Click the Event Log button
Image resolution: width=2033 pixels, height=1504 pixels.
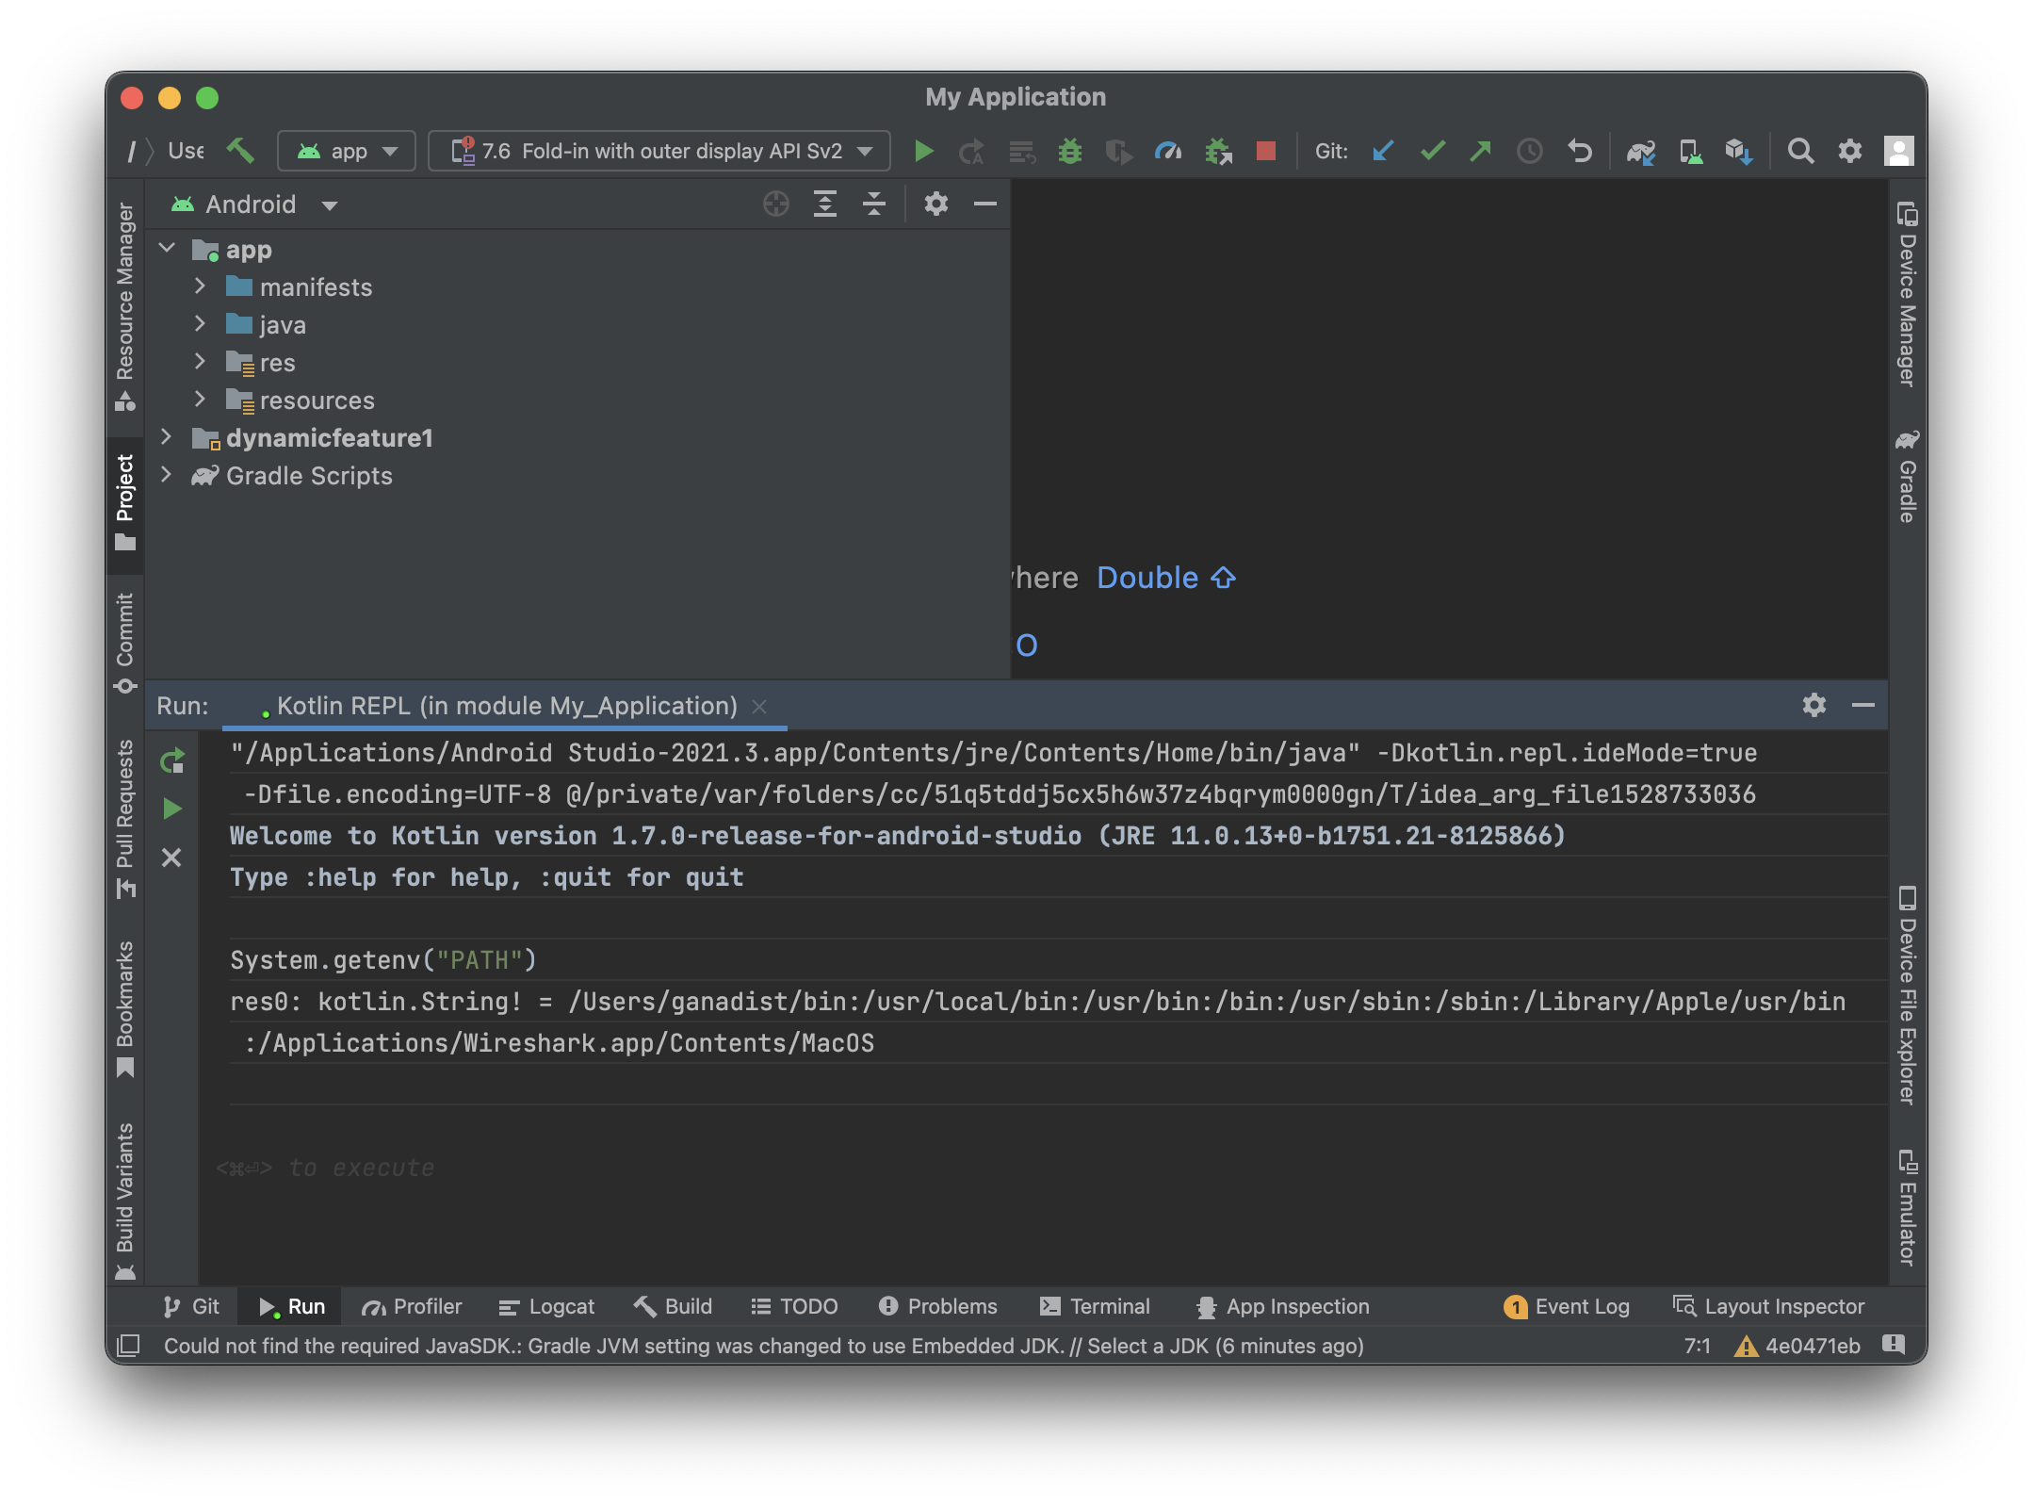pos(1567,1306)
